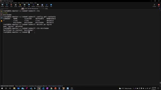This screenshot has width=161, height=90.
Task: Open the Tools menu
Action: (19, 3)
